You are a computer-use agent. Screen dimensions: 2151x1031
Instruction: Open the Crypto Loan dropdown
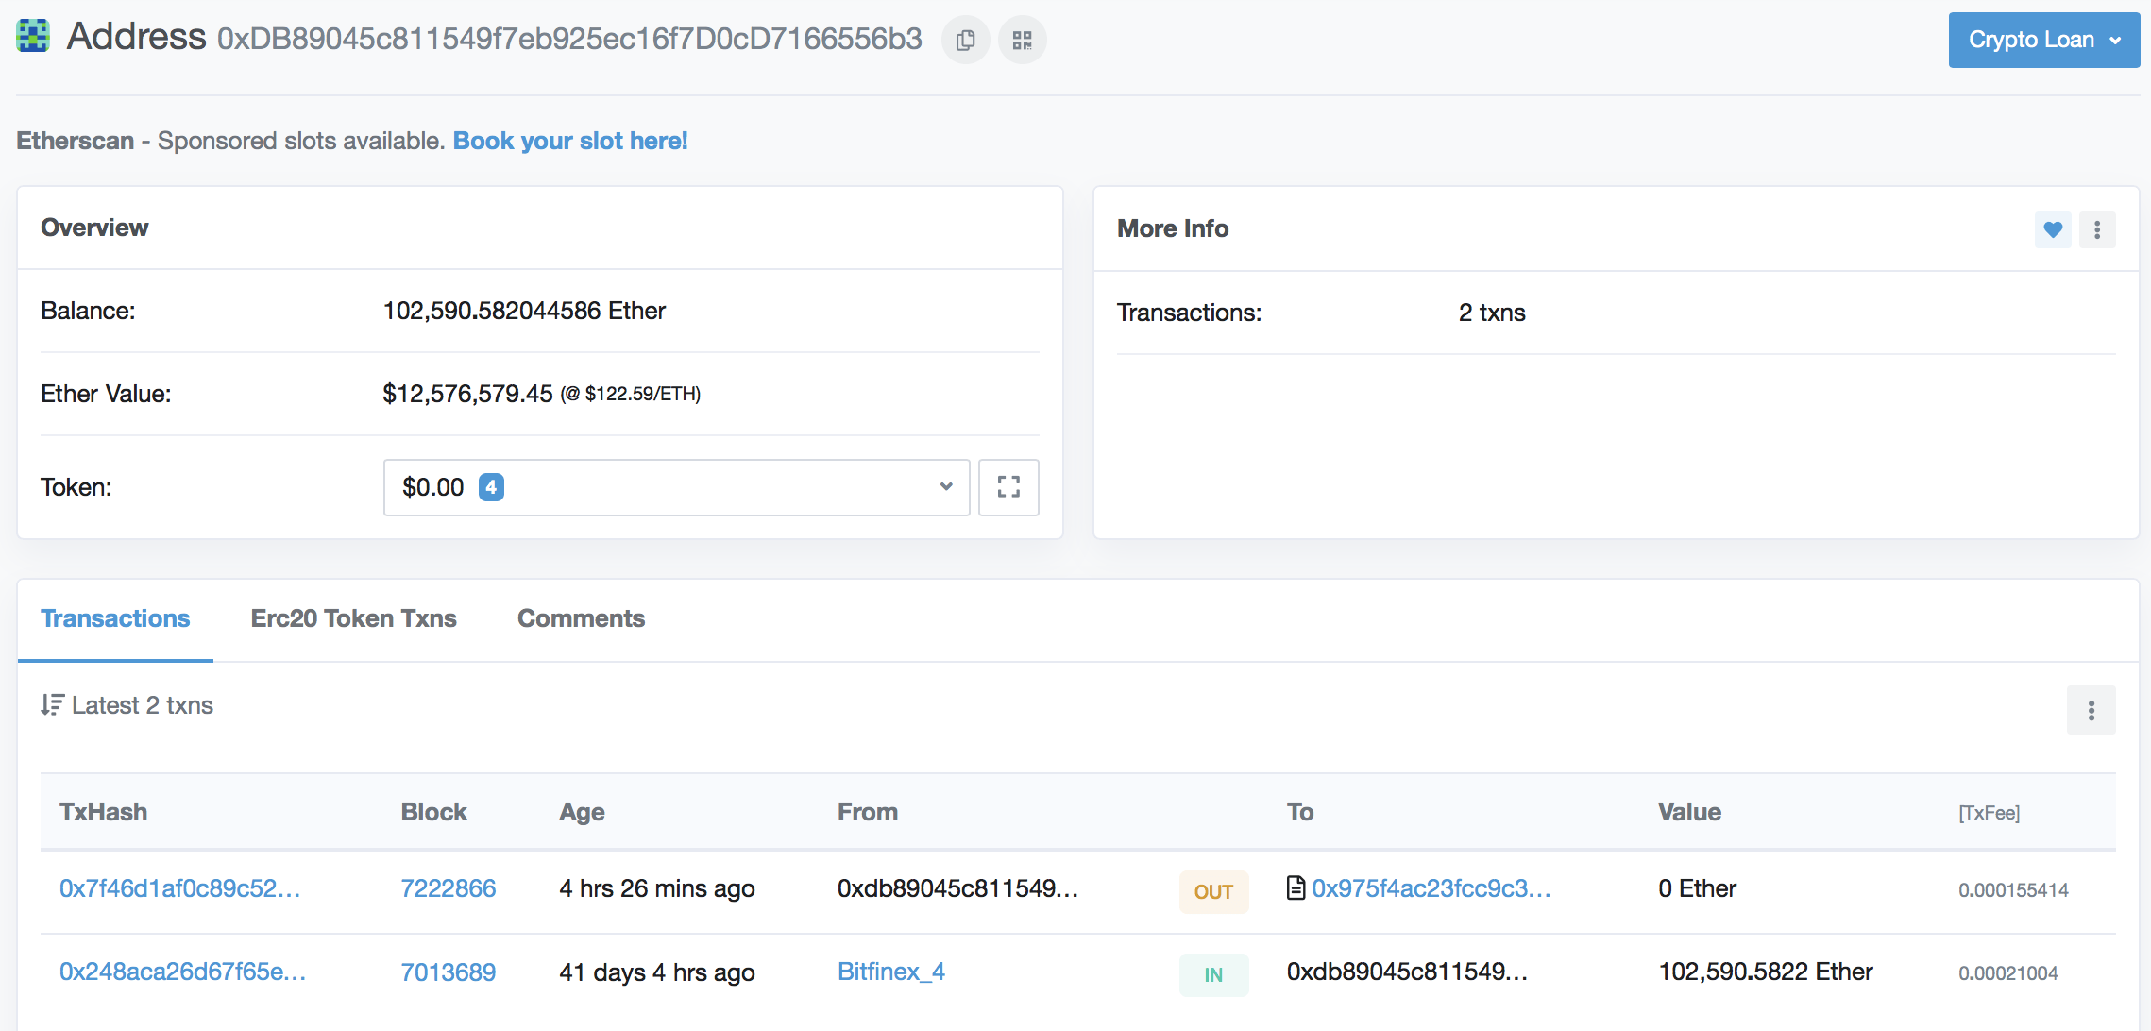tap(2044, 40)
